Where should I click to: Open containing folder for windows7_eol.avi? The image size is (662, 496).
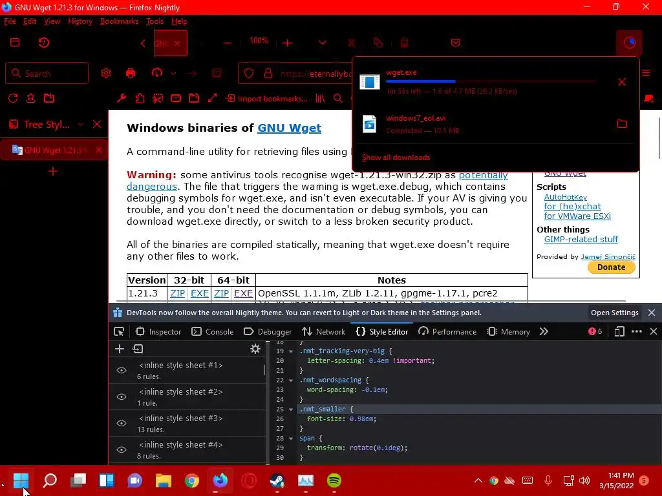click(x=622, y=123)
